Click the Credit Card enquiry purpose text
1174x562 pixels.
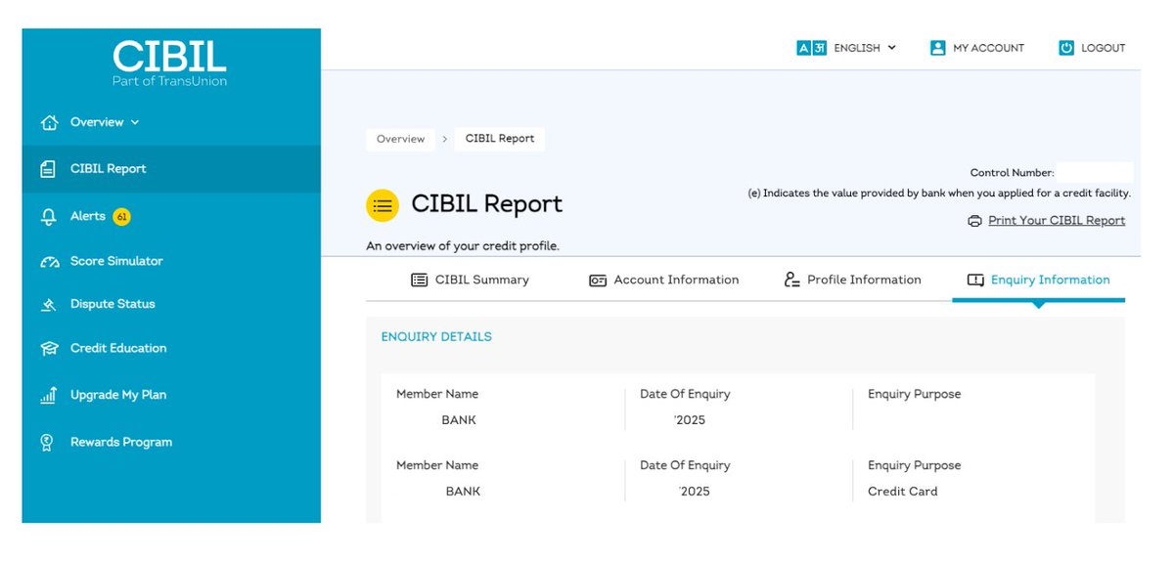pyautogui.click(x=902, y=492)
